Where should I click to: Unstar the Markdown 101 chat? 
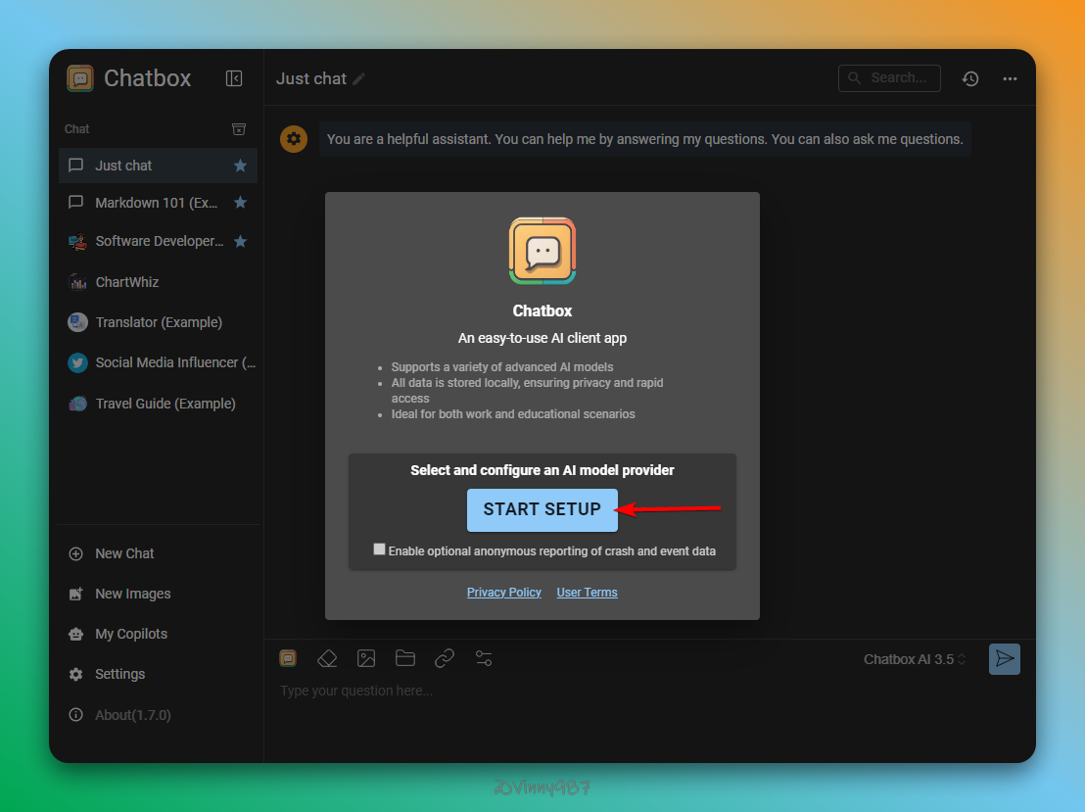(x=240, y=203)
